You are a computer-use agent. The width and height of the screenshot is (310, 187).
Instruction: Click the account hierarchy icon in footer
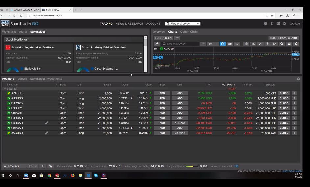click(51, 166)
